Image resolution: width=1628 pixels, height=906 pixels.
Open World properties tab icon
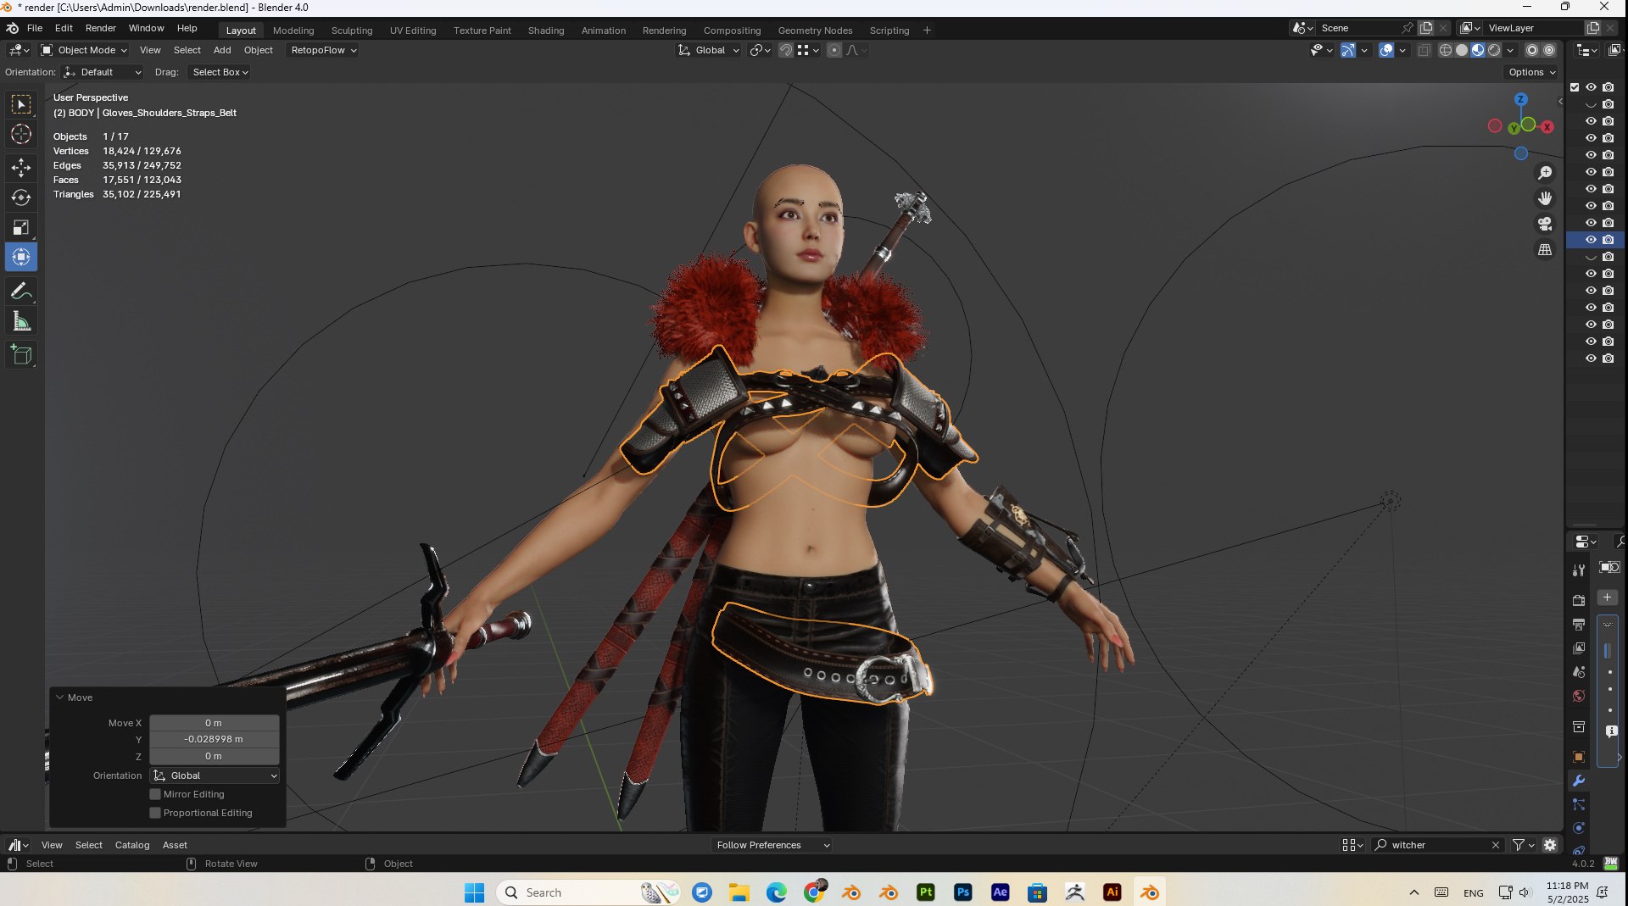1578,697
